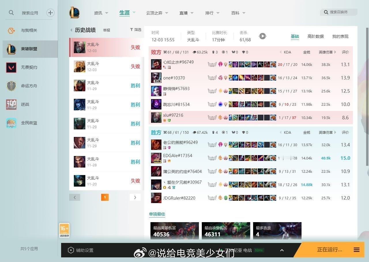Click champion avatar of 蒲公英的约定#76404
This screenshot has height=262, width=369.
click(156, 171)
